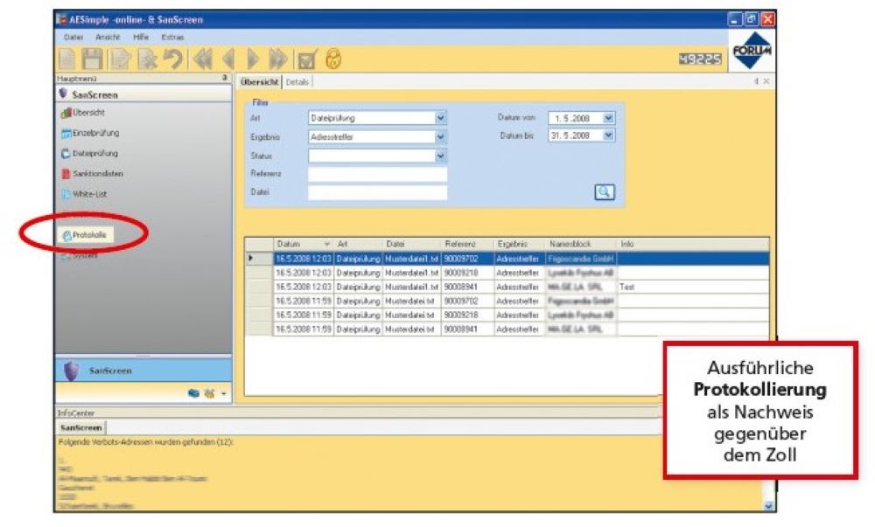Click the Datei column header
The image size is (875, 527).
click(x=411, y=244)
